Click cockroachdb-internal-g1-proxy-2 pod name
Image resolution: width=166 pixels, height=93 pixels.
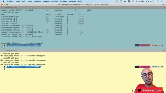17,30
